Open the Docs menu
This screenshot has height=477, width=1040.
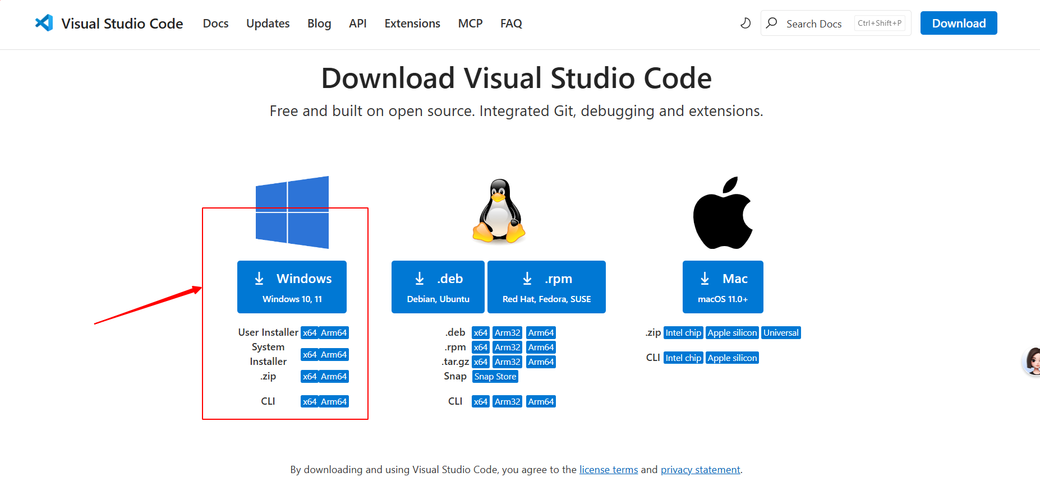[215, 24]
